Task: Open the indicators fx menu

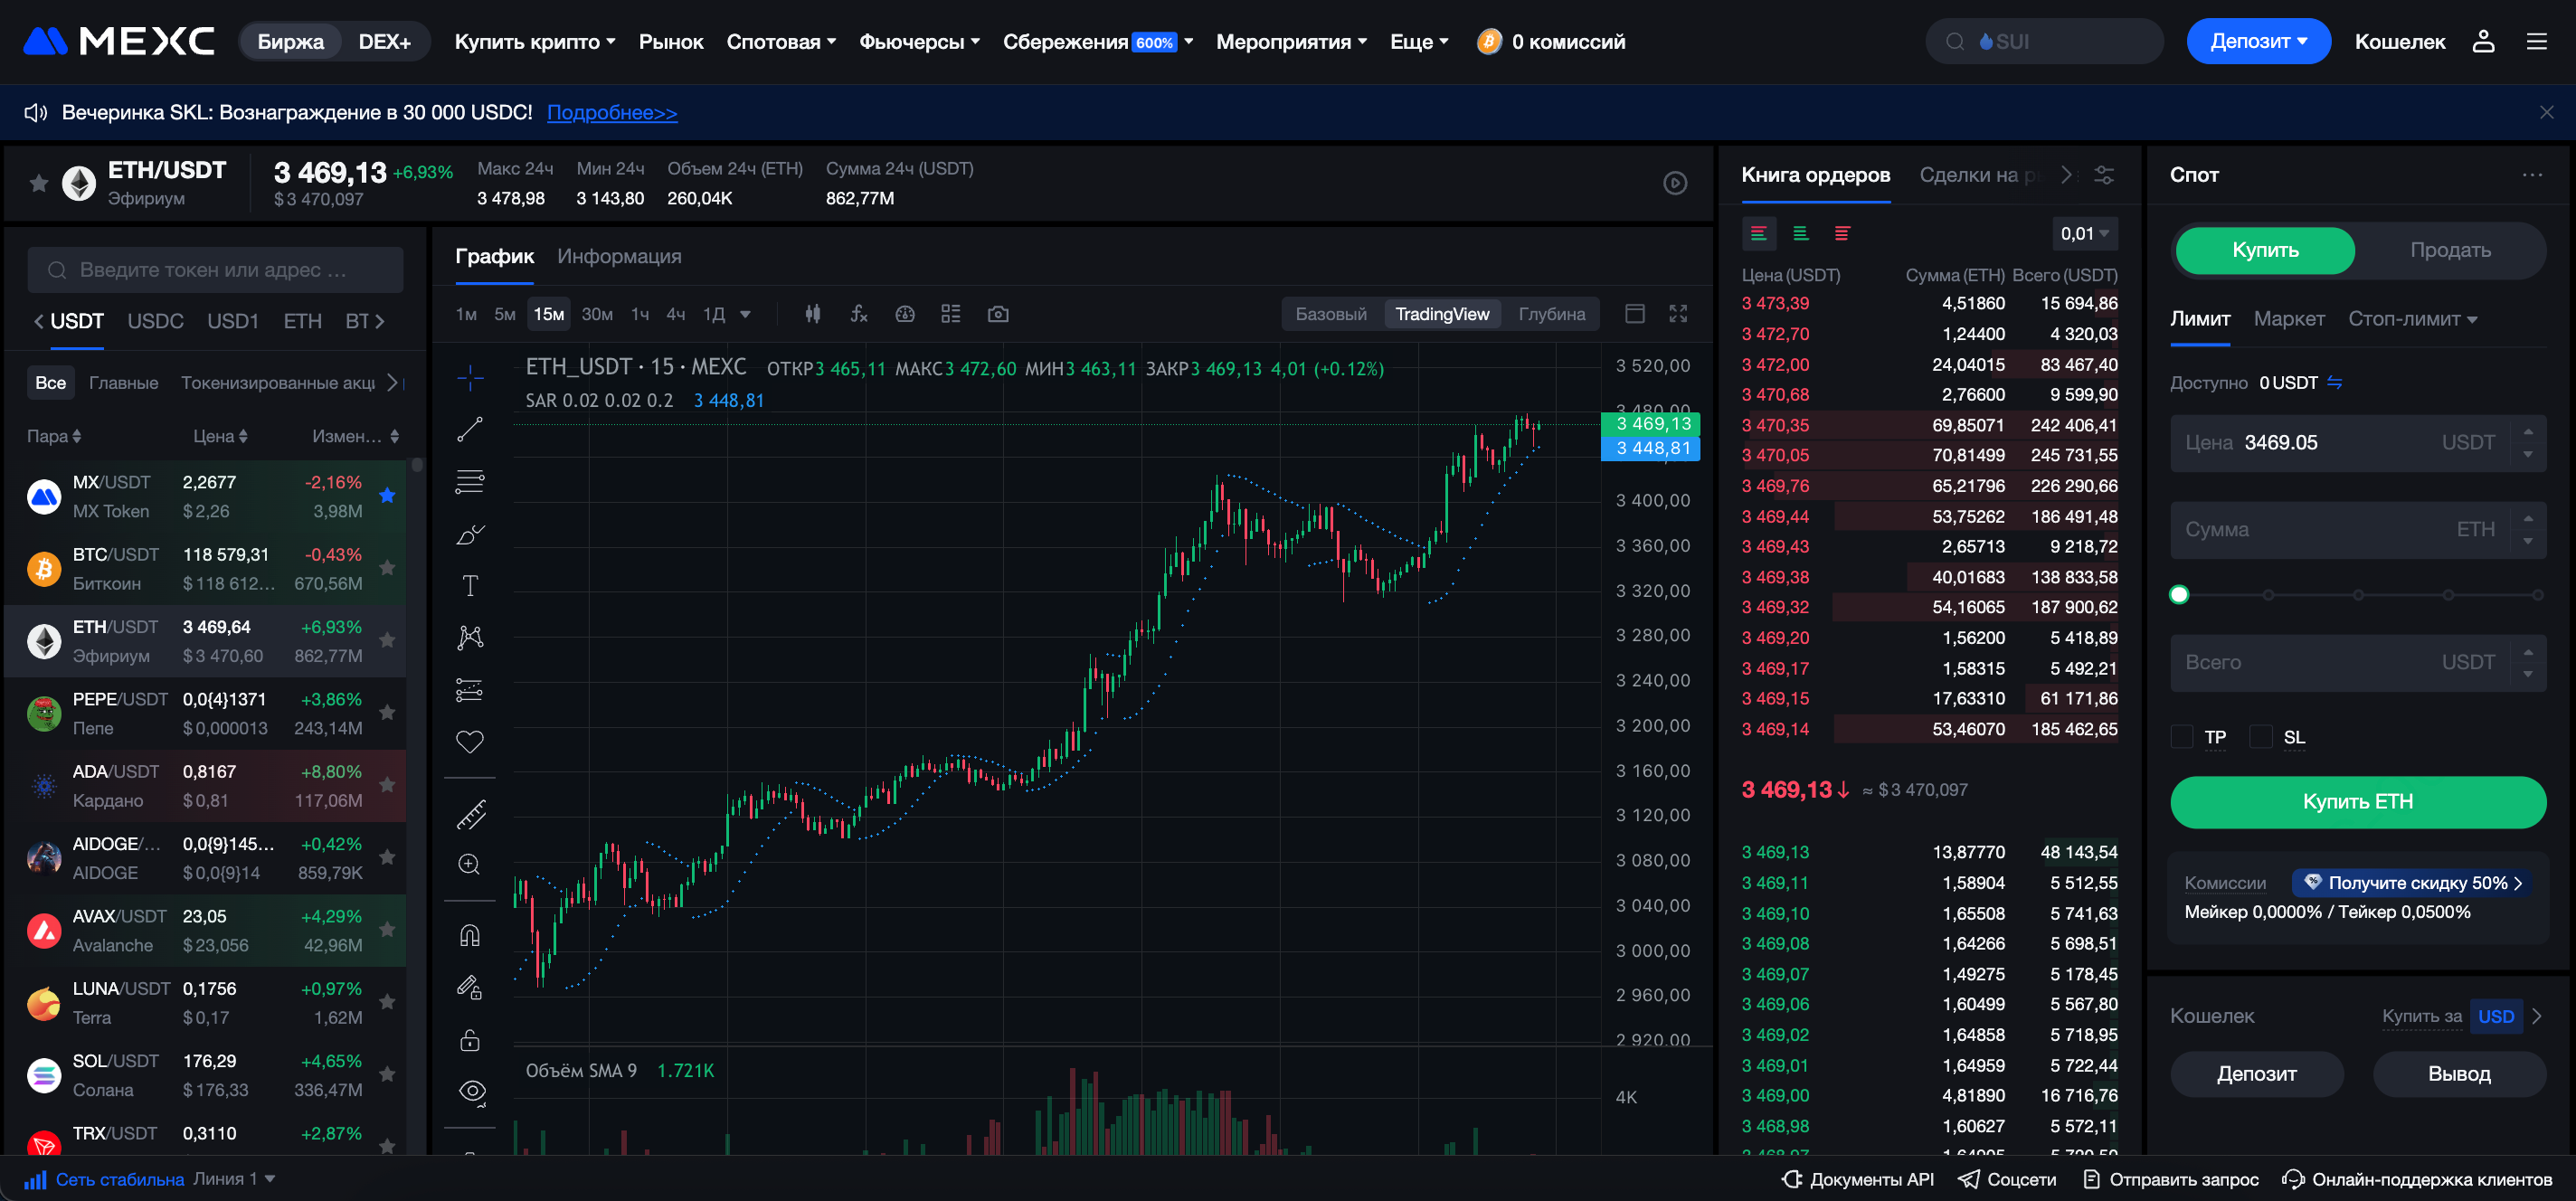Action: (x=859, y=314)
